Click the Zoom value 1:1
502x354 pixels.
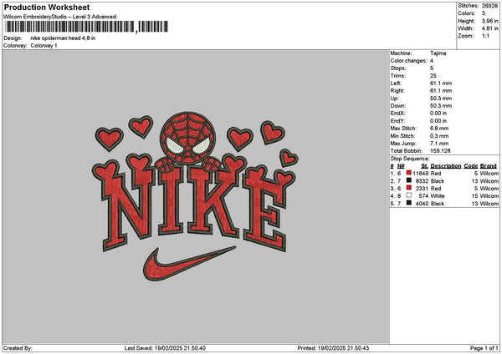[x=485, y=36]
